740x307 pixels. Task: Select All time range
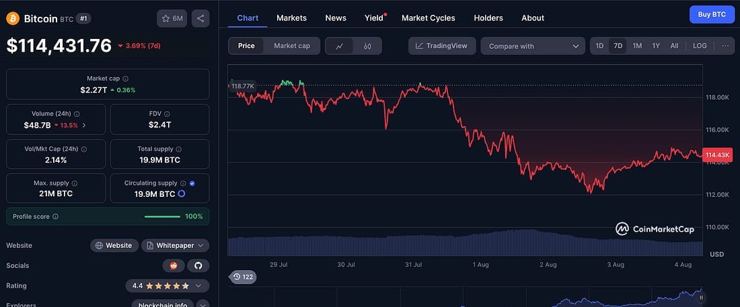[x=674, y=46]
